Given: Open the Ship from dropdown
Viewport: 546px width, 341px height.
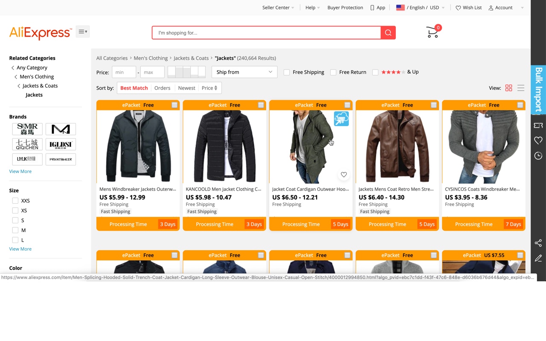Looking at the screenshot, I should [x=244, y=72].
